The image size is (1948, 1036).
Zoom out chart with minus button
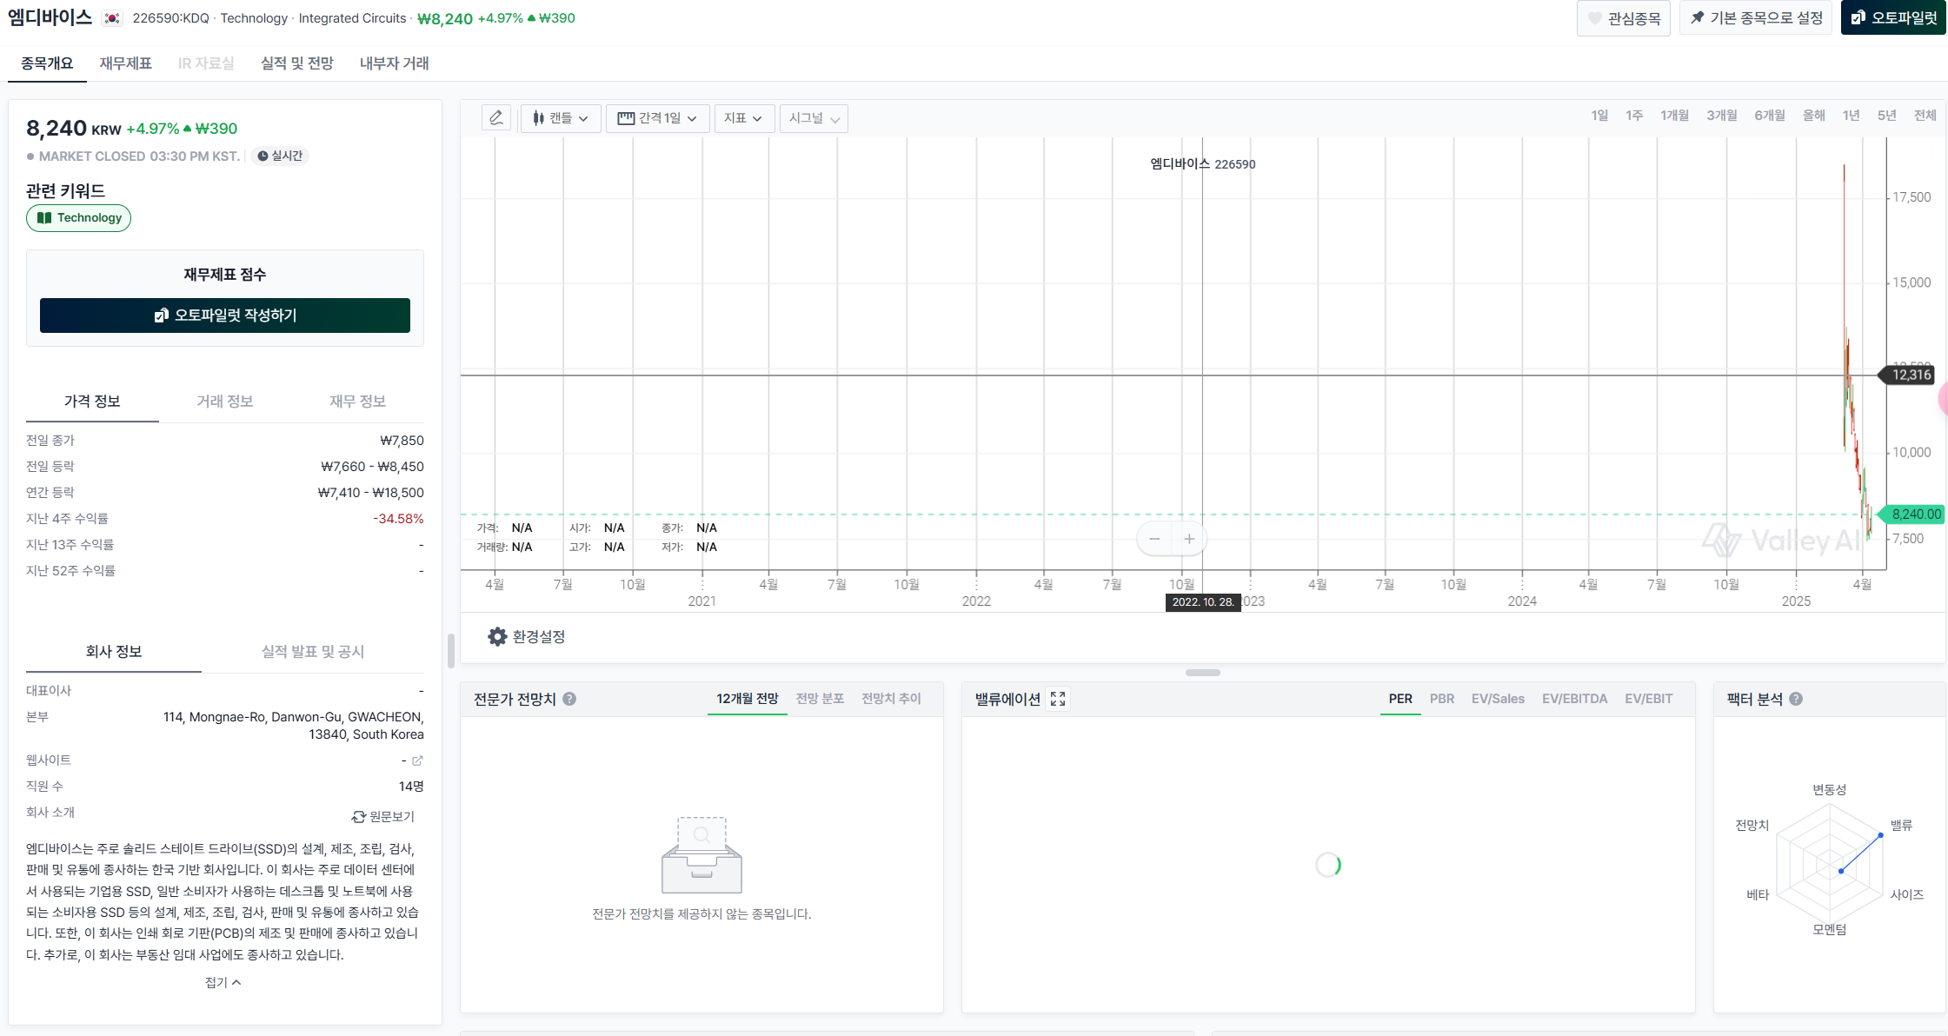tap(1154, 539)
